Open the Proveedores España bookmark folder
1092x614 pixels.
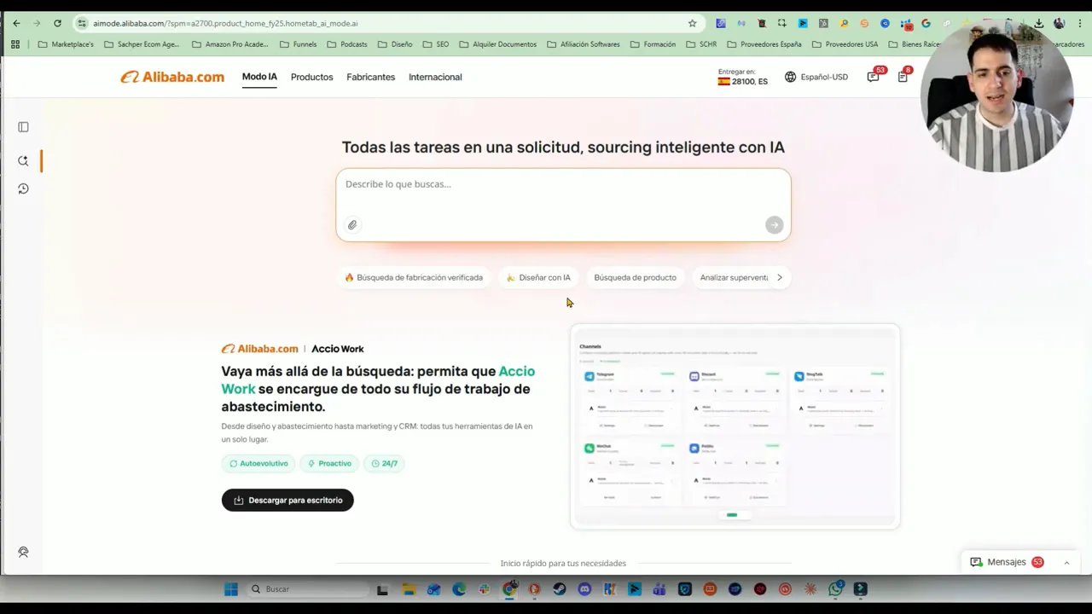click(764, 44)
